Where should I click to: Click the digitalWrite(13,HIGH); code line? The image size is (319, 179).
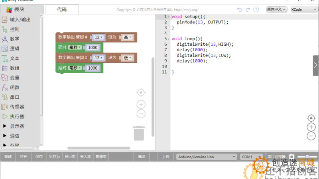click(205, 44)
